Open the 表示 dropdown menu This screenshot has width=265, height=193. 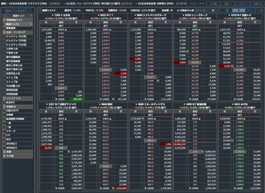click(227, 3)
